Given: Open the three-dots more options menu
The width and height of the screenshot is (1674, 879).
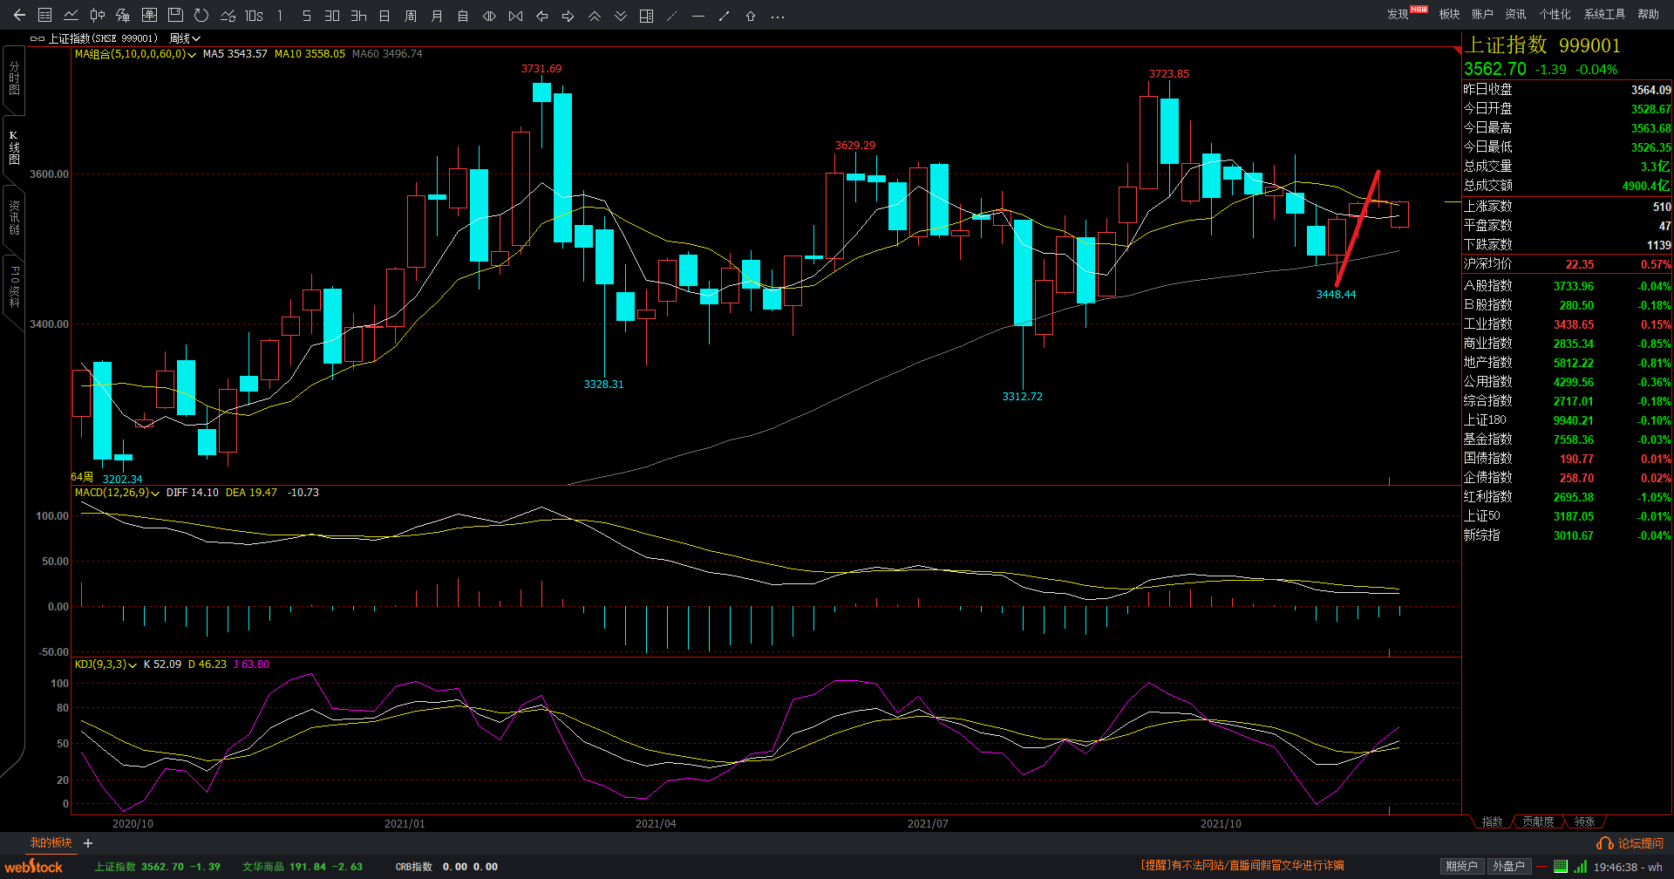Looking at the screenshot, I should point(778,16).
